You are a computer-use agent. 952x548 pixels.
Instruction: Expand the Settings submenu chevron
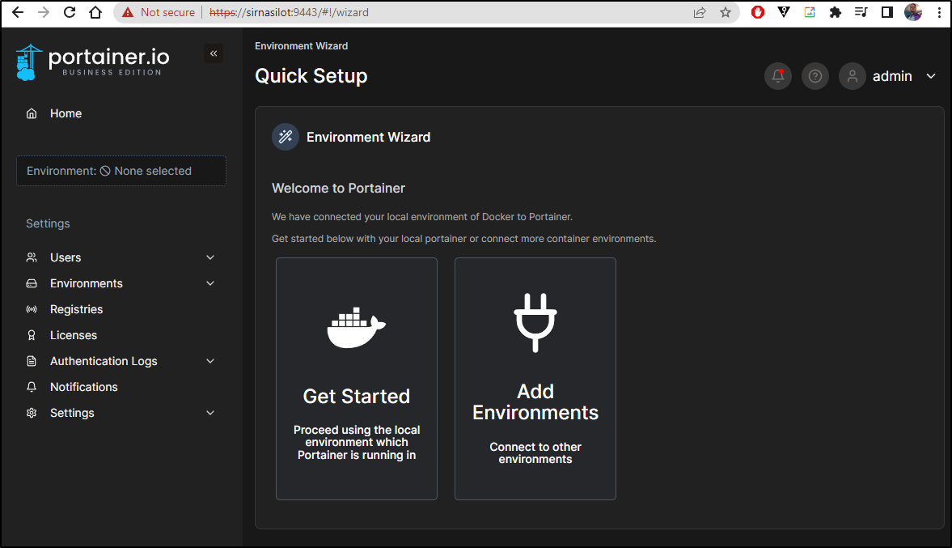coord(210,413)
